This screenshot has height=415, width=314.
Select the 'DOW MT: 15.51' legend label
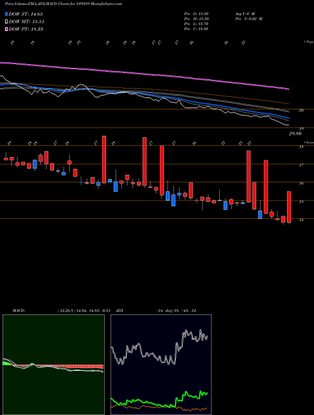(26, 22)
